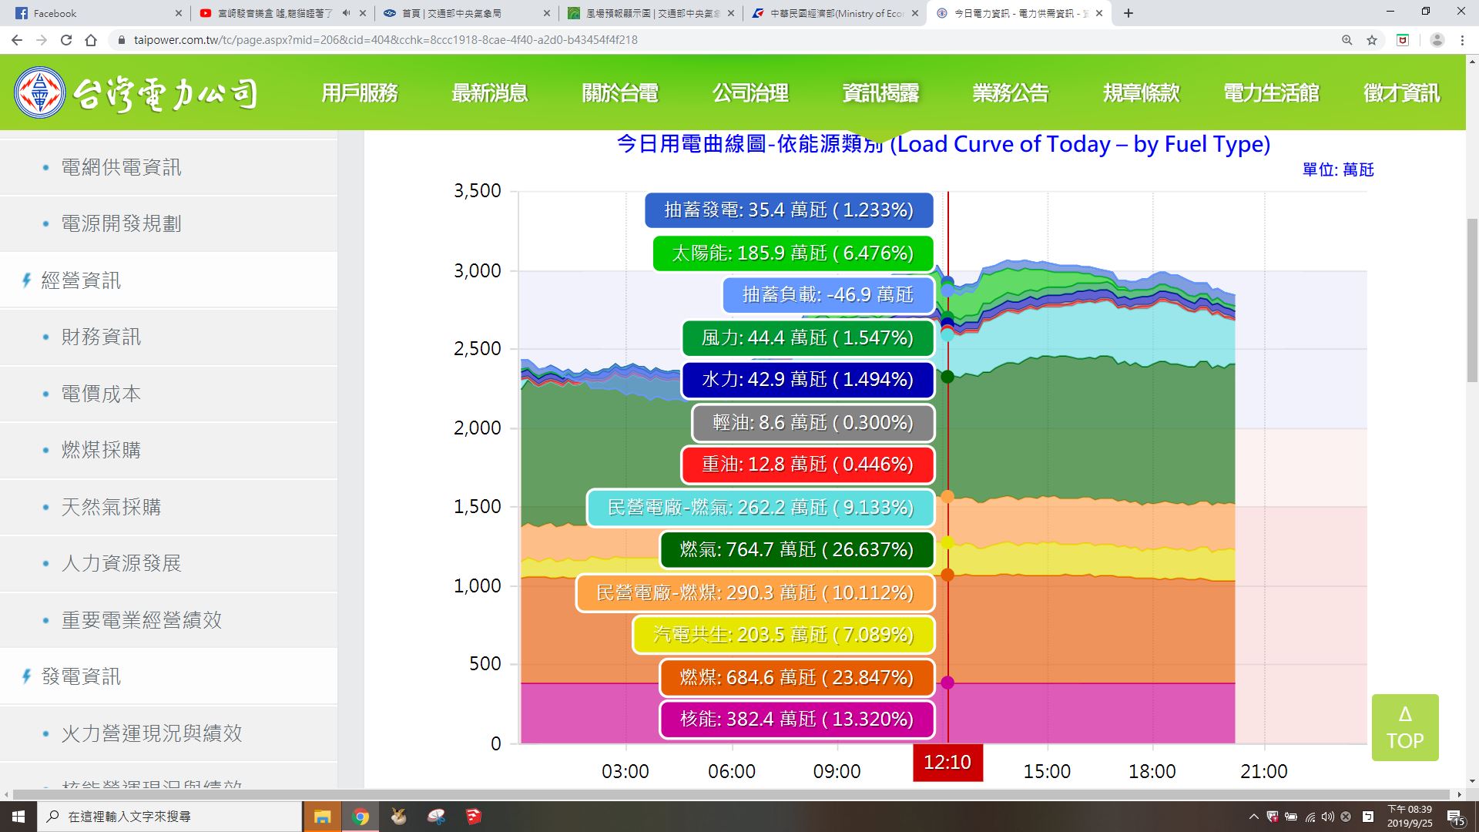This screenshot has height=832, width=1479.
Task: Open new tab with plus button
Action: pos(1129,13)
